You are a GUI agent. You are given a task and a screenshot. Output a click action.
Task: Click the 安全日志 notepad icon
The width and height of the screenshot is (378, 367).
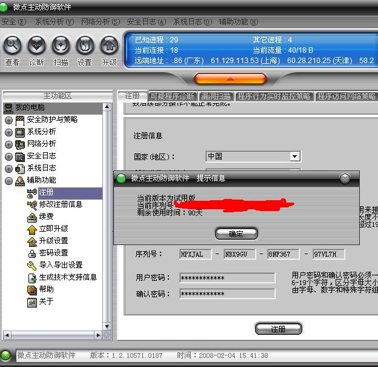click(20, 157)
